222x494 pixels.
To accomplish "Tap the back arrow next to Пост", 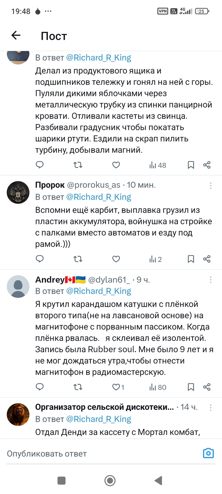I will tap(16, 36).
